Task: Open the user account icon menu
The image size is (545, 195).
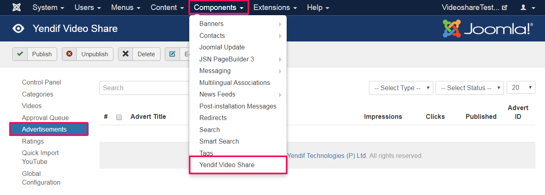Action: pos(528,8)
